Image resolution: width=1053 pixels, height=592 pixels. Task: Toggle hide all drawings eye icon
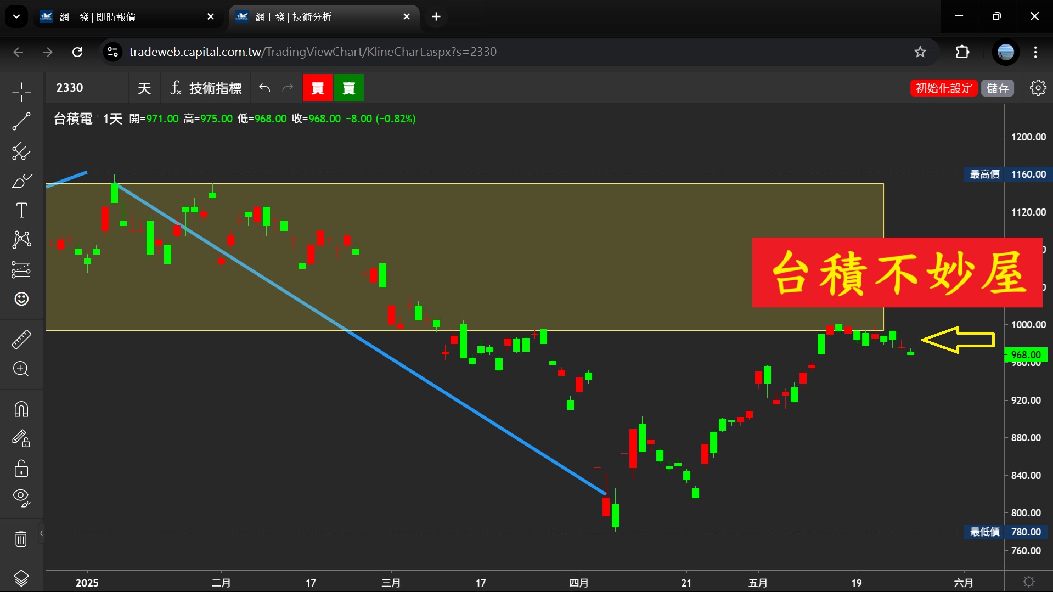tap(21, 497)
